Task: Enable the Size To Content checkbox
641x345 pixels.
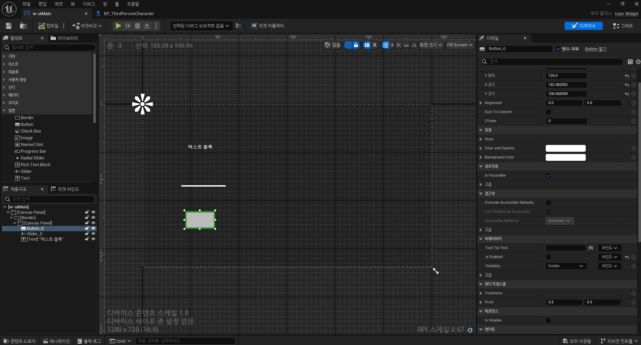Action: pos(548,112)
